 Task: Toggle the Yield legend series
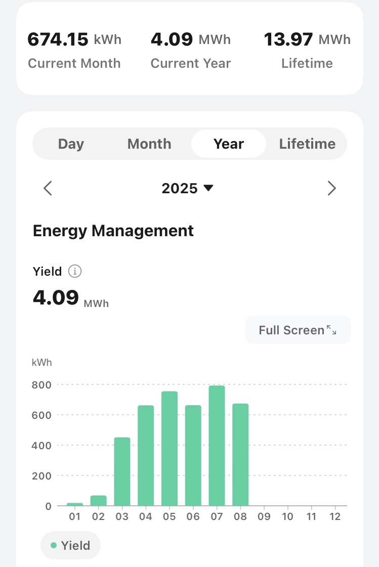point(70,546)
